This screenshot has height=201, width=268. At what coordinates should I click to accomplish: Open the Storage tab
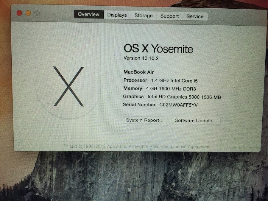tap(144, 15)
